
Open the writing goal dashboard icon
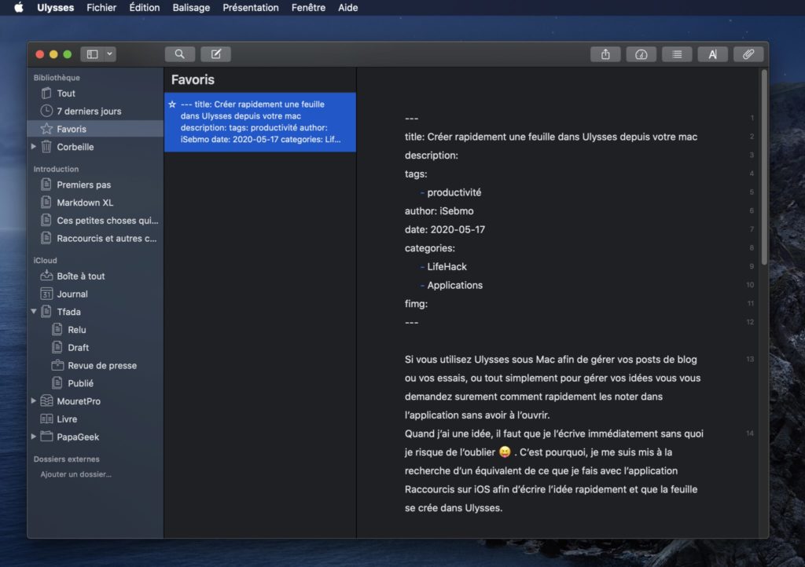click(x=641, y=54)
